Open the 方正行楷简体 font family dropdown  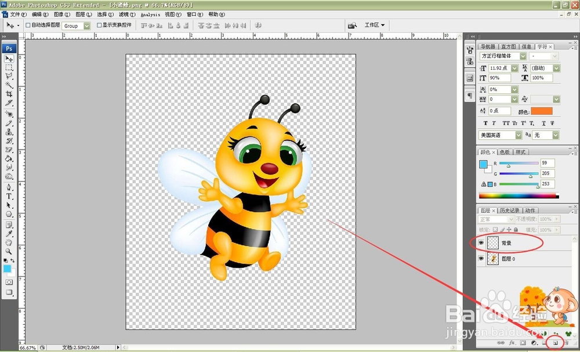pos(523,56)
